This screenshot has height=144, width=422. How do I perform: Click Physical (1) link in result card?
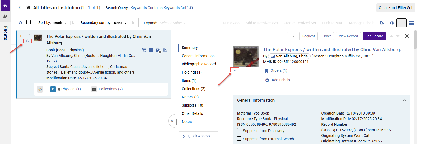tap(71, 89)
